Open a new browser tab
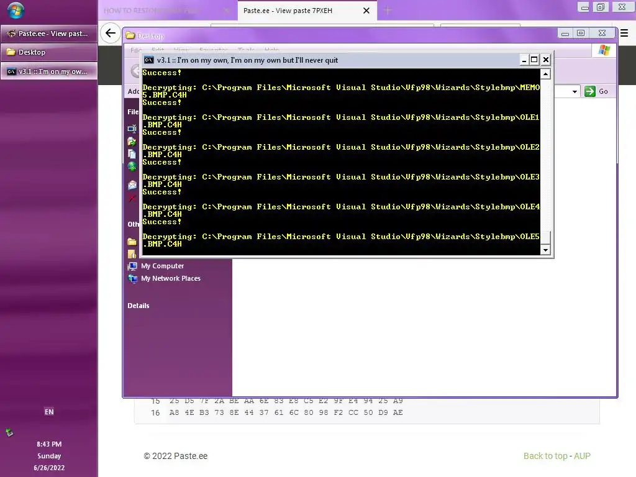This screenshot has width=636, height=477. [x=388, y=11]
